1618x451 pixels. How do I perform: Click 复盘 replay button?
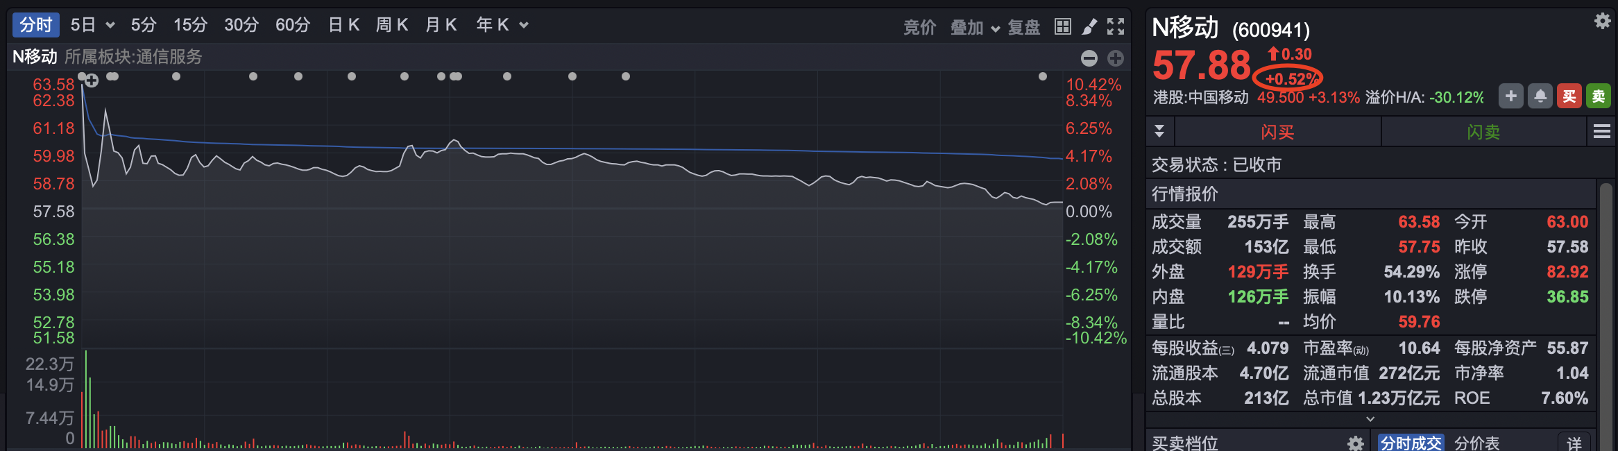click(x=1024, y=27)
